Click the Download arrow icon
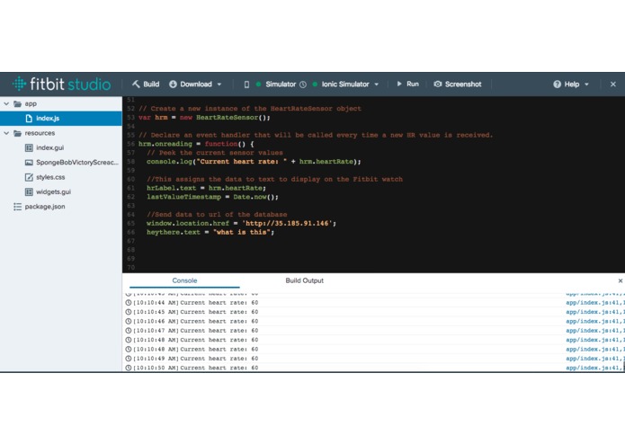The image size is (625, 444). [x=173, y=84]
